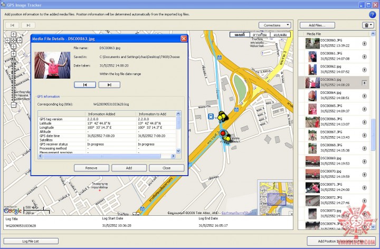Open the help question mark icon

pos(372,15)
